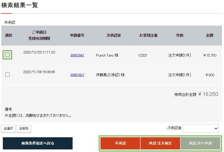Screen dimensions: 224x152
Task: Click the 検索合計金額 ¥16,350 total
Action: pyautogui.click(x=196, y=94)
